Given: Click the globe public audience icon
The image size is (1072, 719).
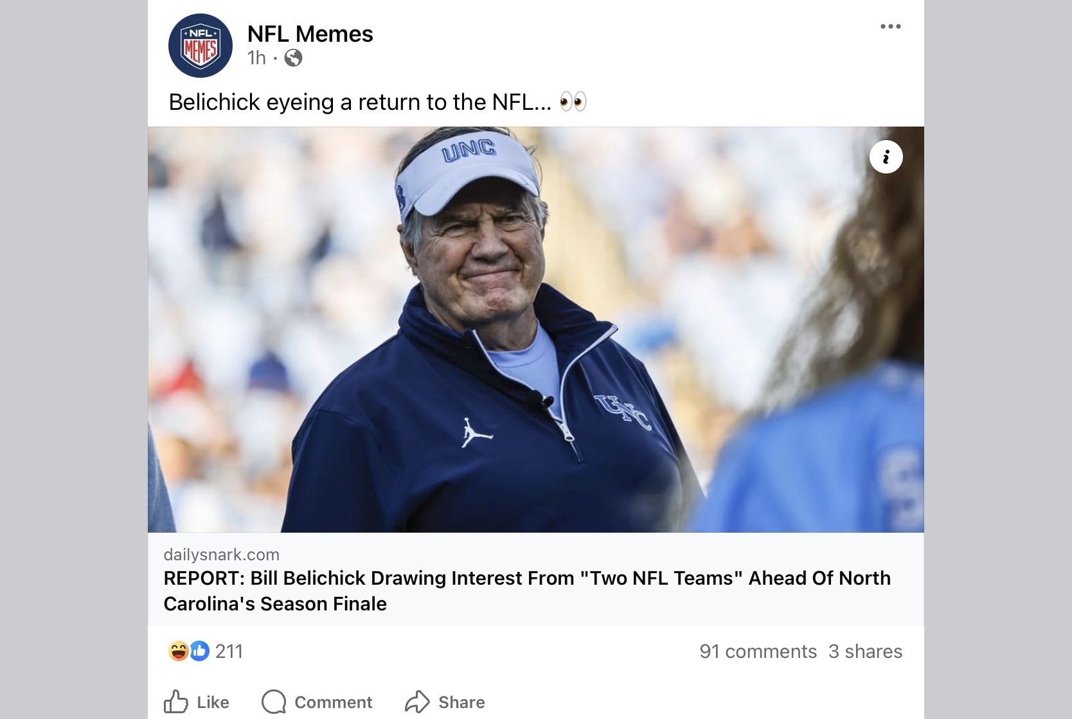Looking at the screenshot, I should (x=293, y=58).
